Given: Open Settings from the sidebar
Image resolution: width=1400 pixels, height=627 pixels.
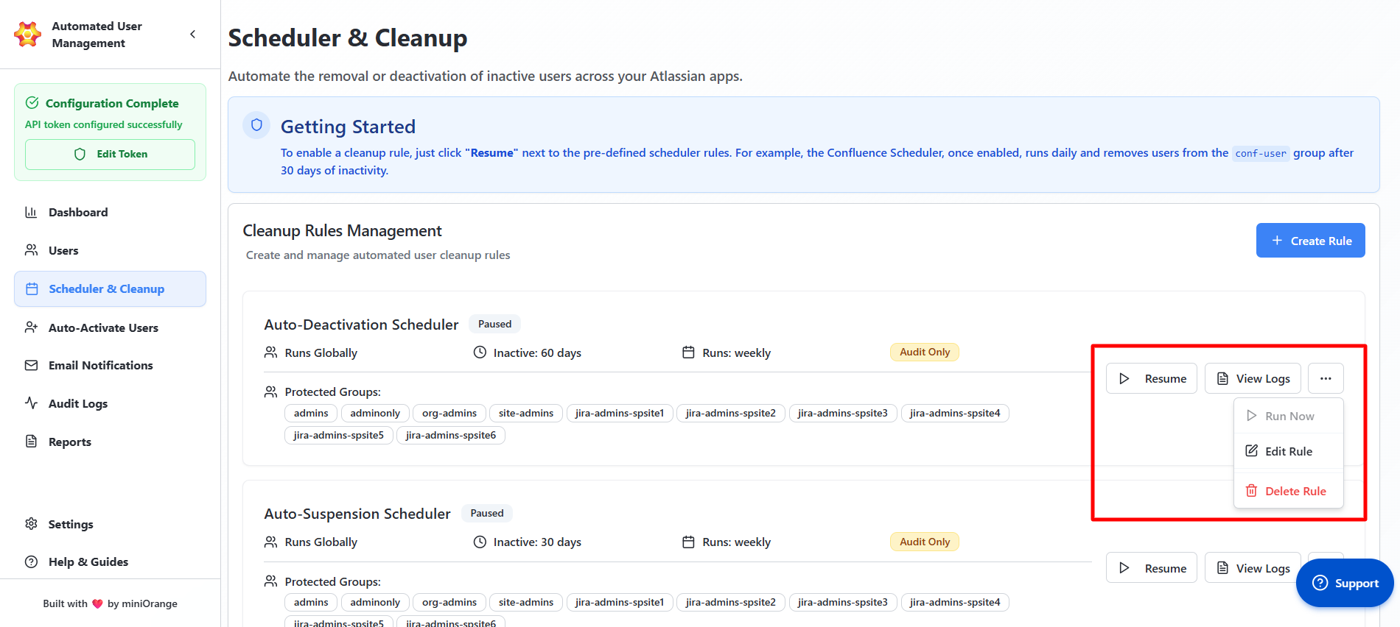Looking at the screenshot, I should (x=110, y=524).
